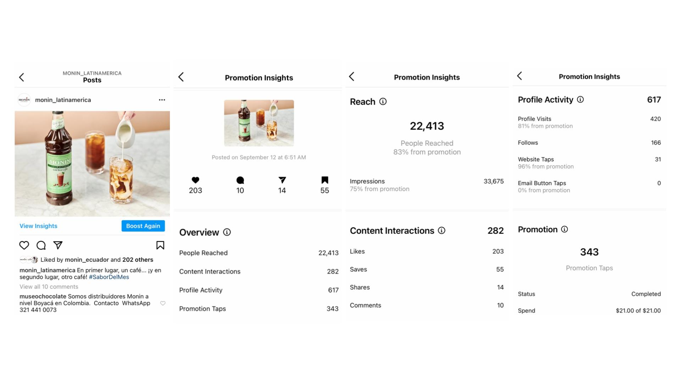Click the Shares row under Content Interactions

click(x=427, y=287)
